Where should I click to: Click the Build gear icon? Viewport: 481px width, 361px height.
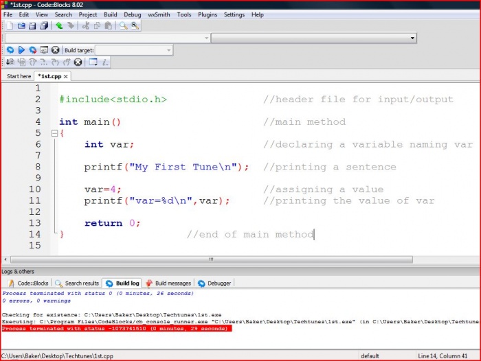10,50
